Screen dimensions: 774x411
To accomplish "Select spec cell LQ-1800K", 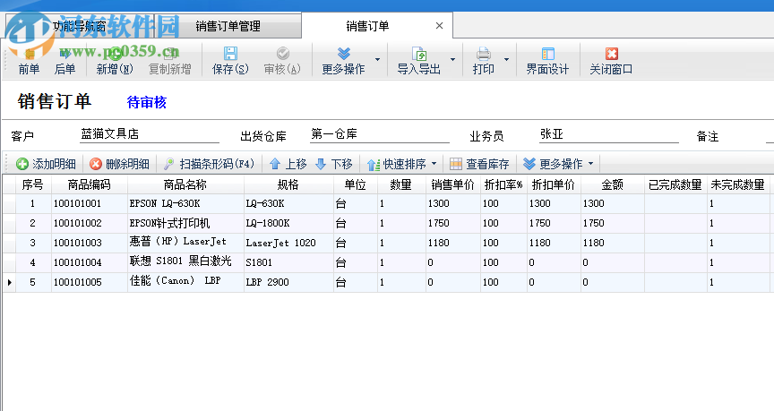I will pyautogui.click(x=288, y=223).
